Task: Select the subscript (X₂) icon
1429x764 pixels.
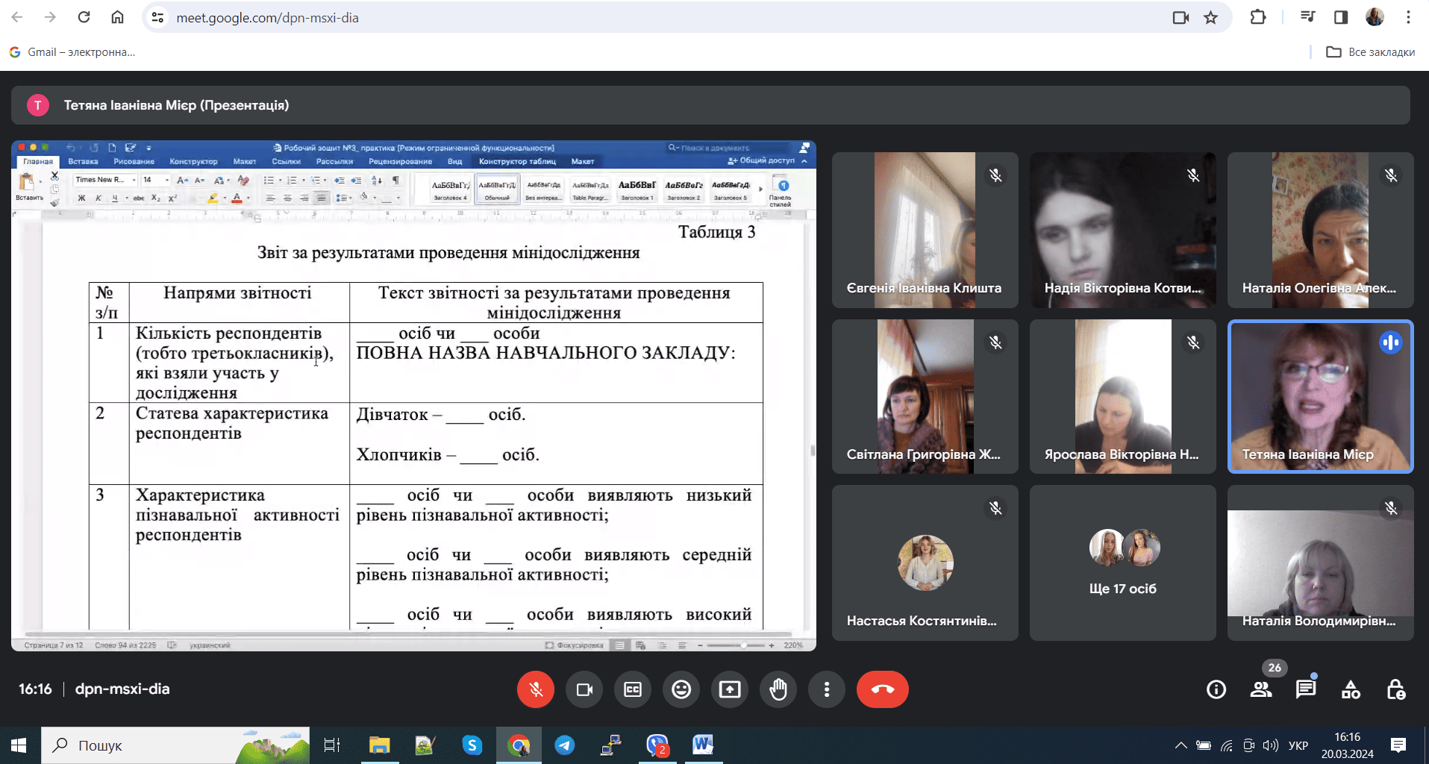Action: click(x=154, y=198)
